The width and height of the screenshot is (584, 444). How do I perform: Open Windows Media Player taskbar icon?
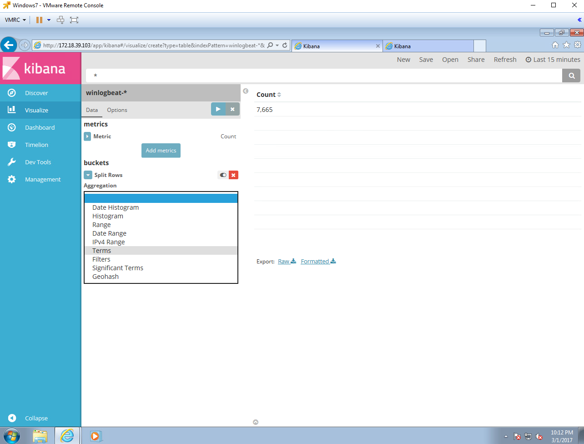pos(95,436)
